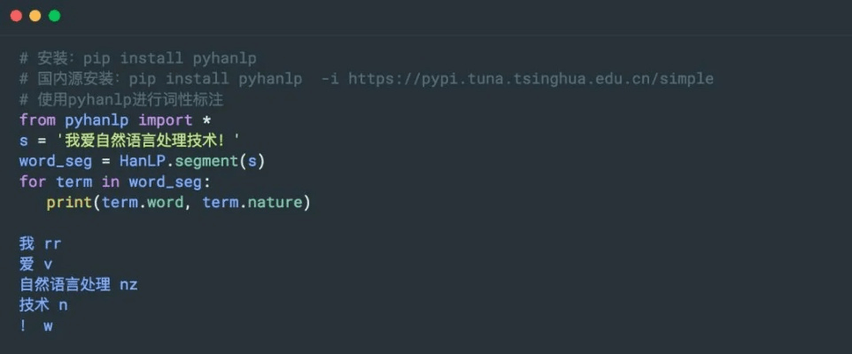The image size is (852, 354).
Task: Open the pypi.tuna.tsinghua.edu.cn URL
Action: (x=531, y=79)
